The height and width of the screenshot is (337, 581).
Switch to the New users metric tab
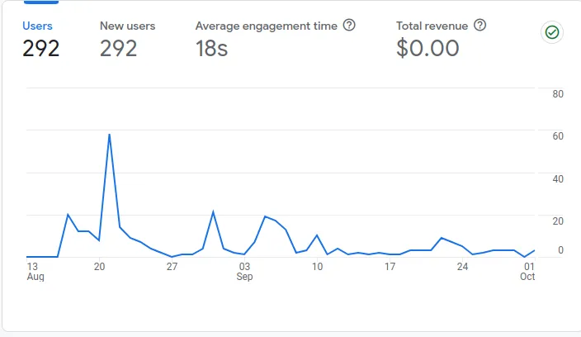point(127,26)
